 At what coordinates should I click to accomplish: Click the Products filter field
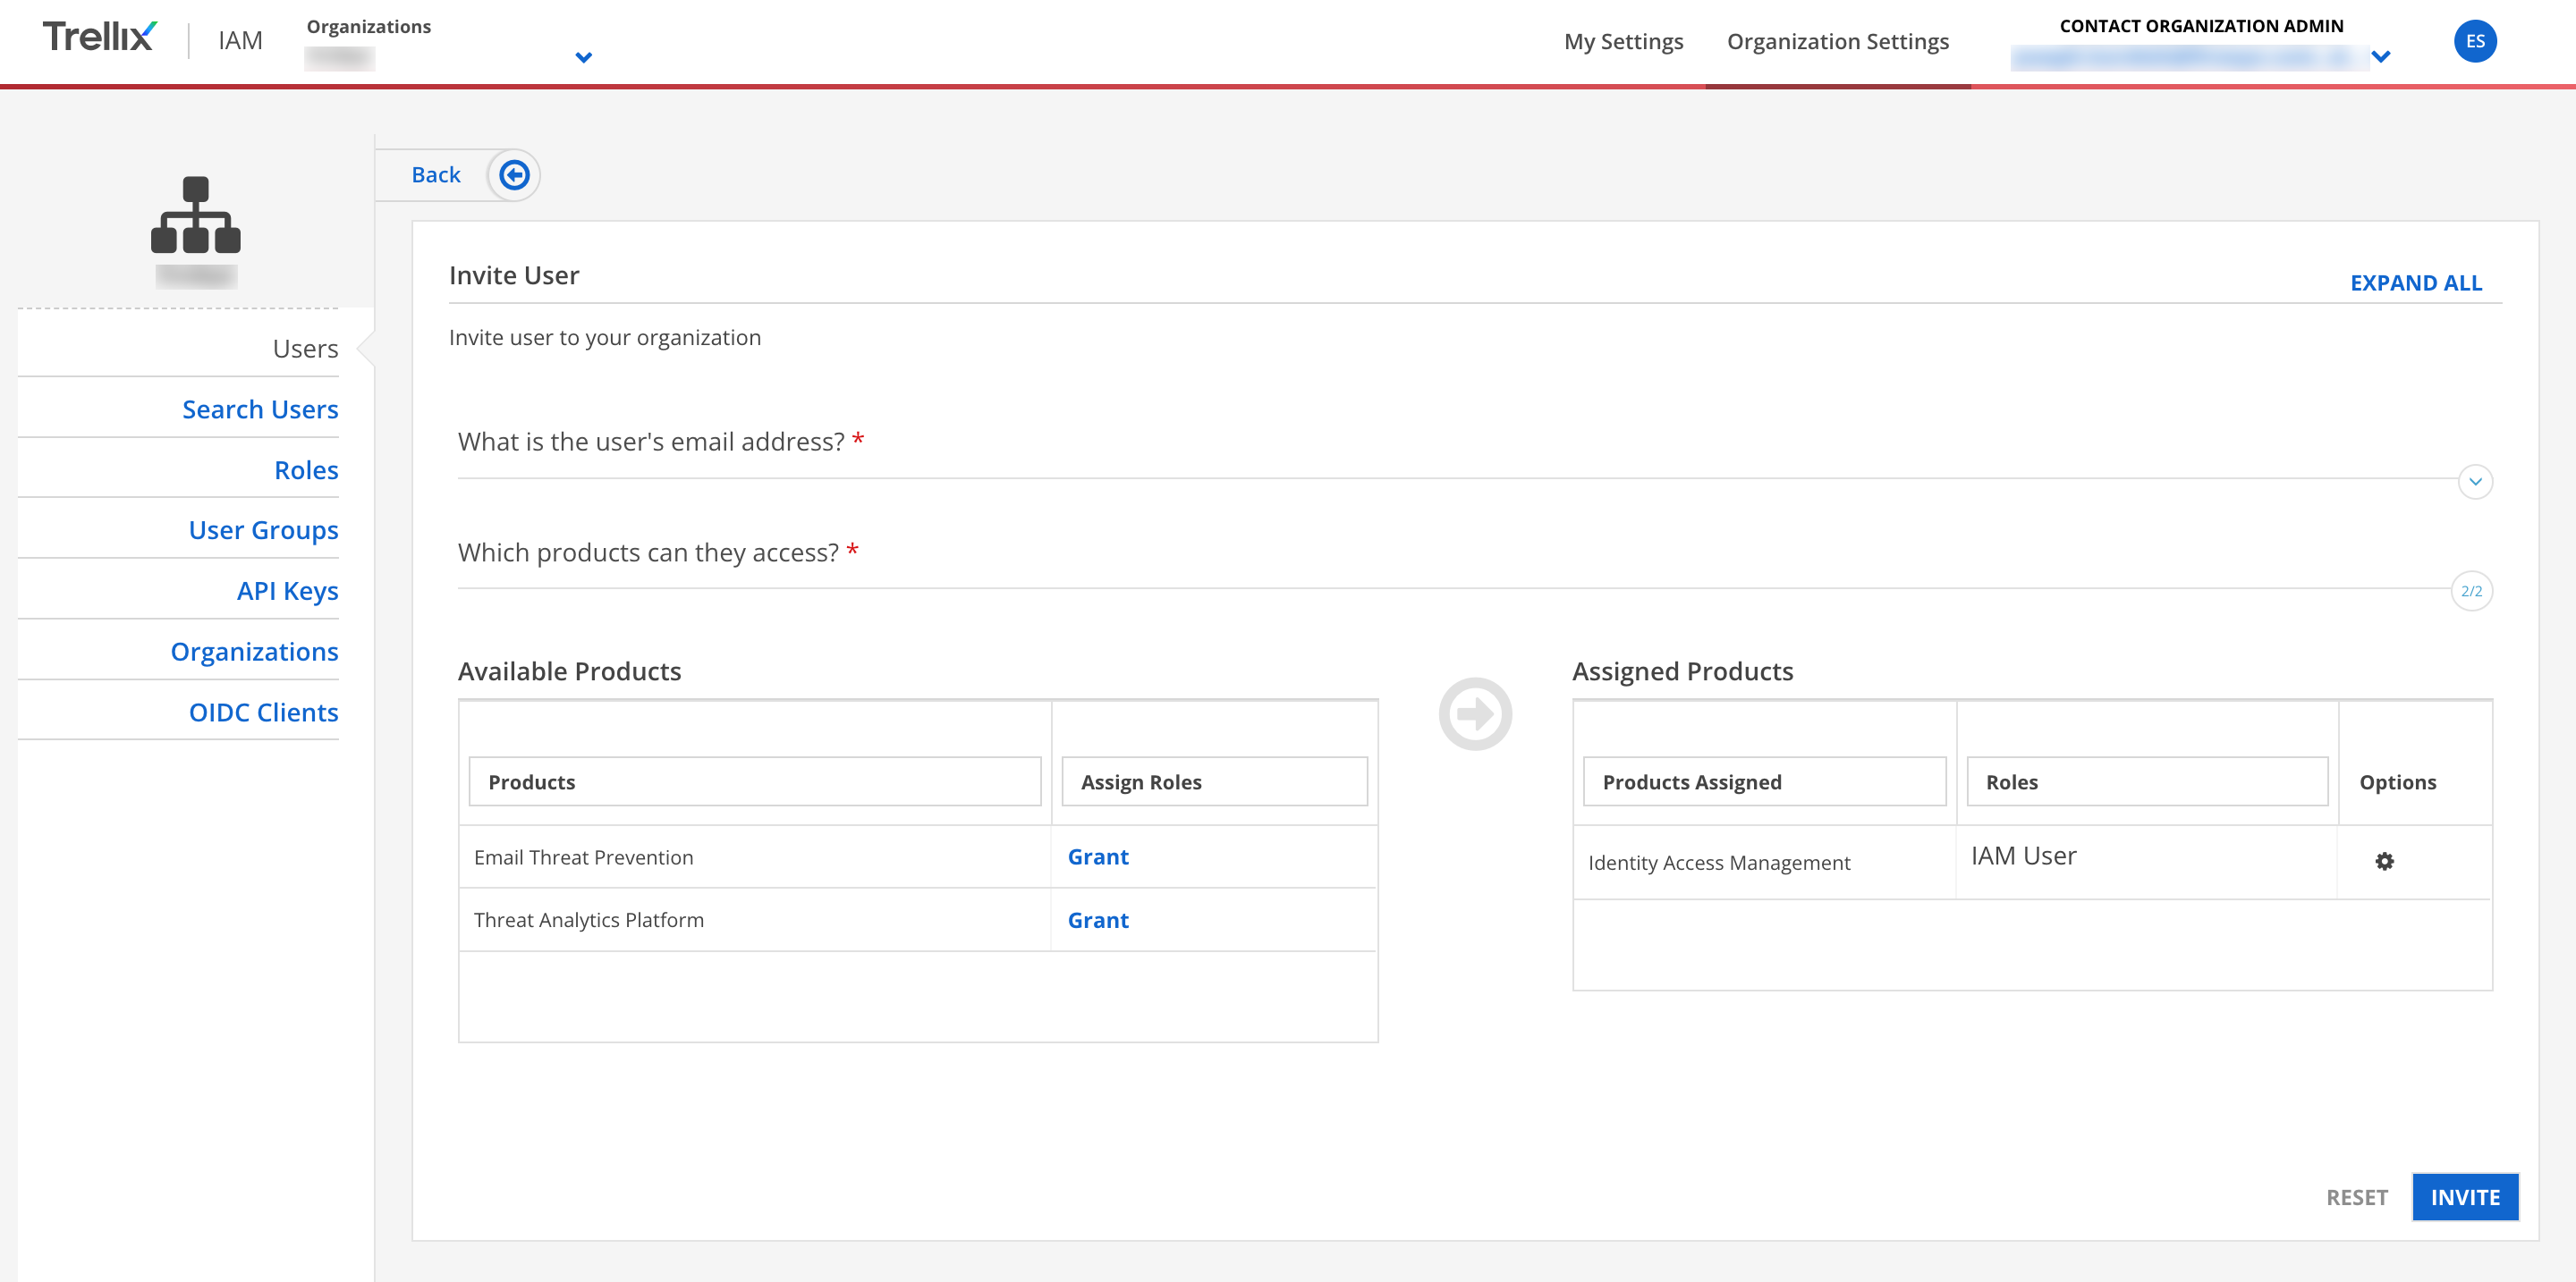[x=755, y=781]
